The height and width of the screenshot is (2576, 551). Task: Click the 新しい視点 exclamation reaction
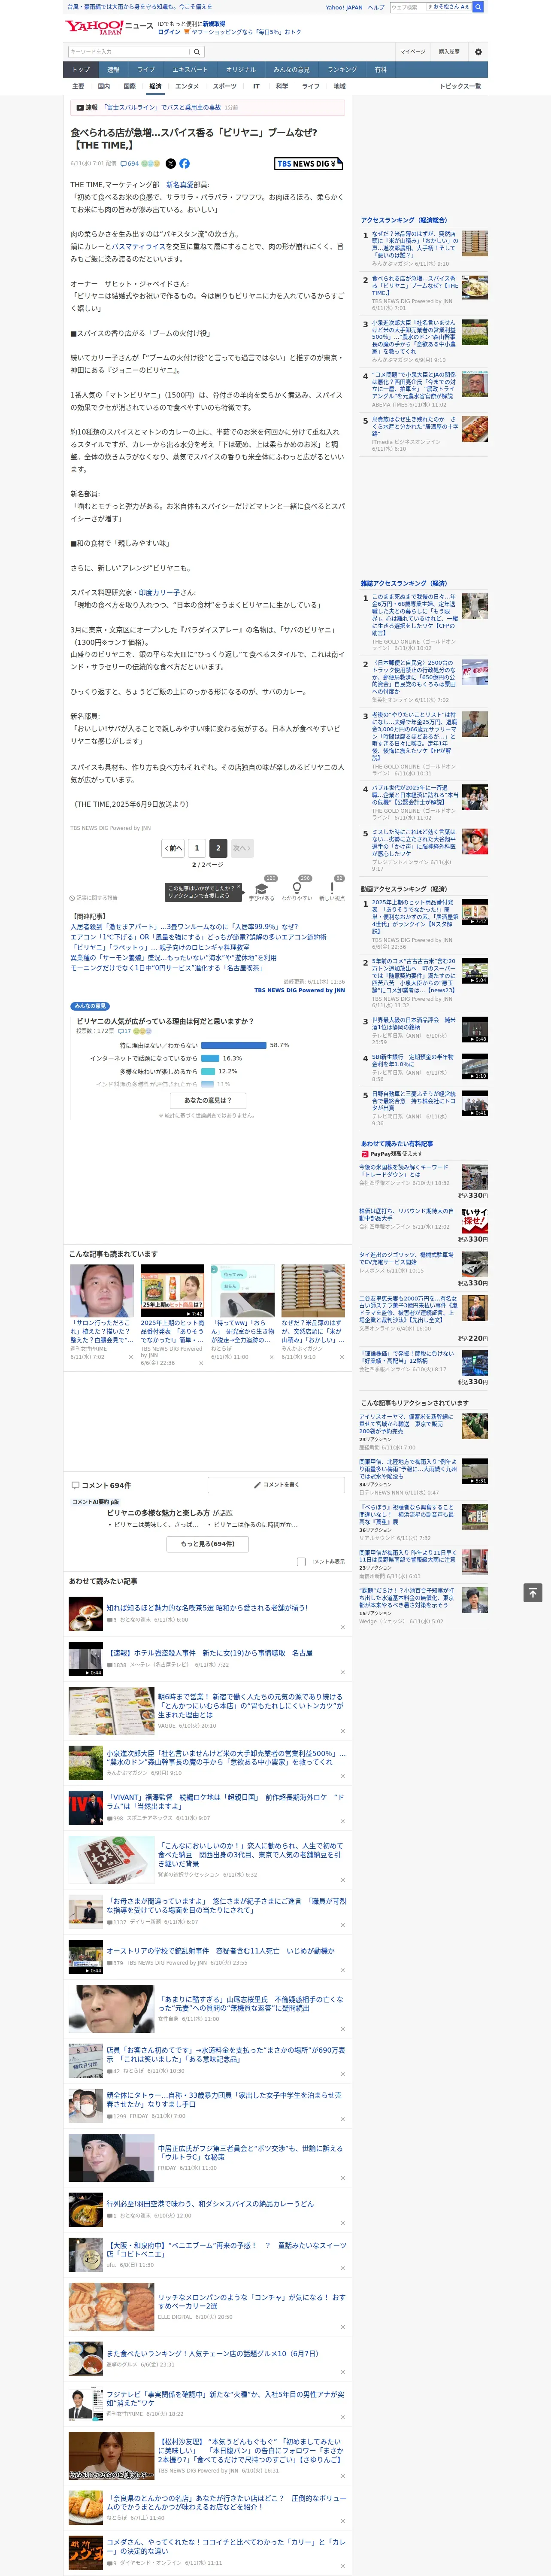pyautogui.click(x=332, y=888)
